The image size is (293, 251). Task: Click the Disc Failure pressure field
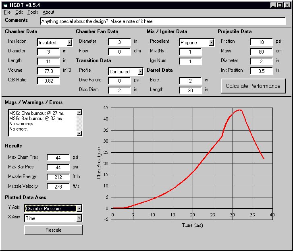tap(119, 81)
